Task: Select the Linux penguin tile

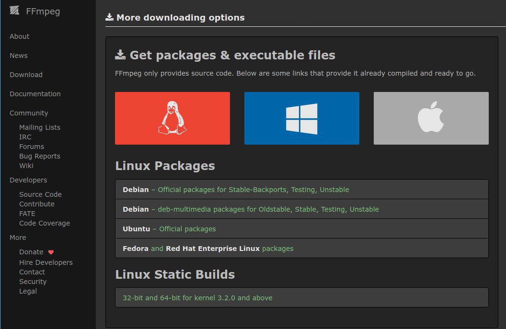Action: [x=172, y=118]
